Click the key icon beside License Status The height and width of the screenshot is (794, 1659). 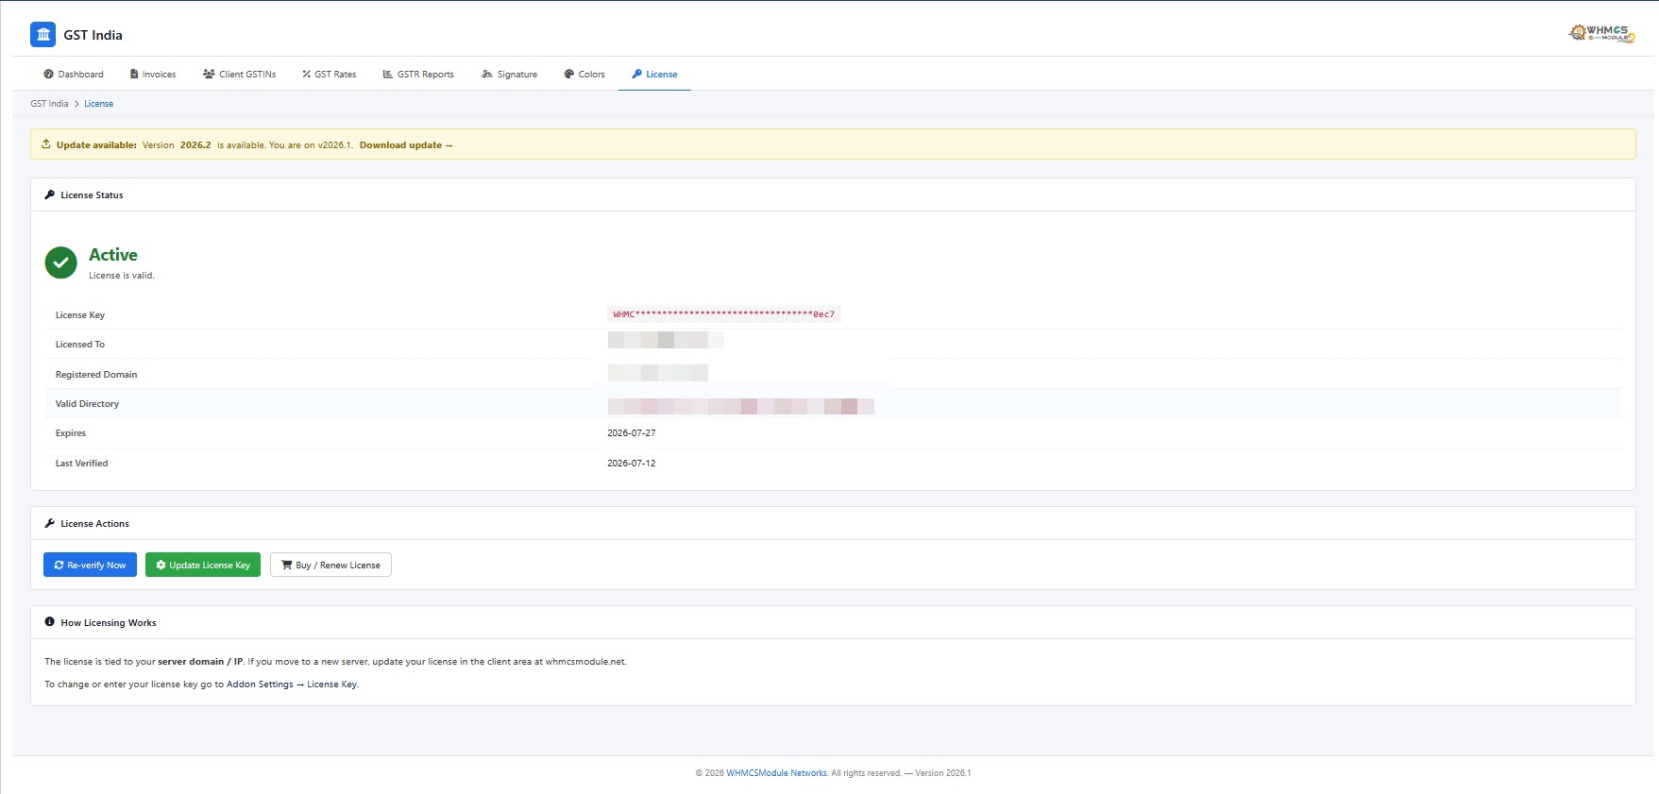point(49,194)
